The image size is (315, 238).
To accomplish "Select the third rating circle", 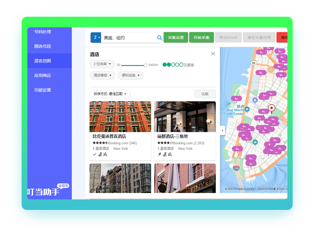I will point(173,65).
